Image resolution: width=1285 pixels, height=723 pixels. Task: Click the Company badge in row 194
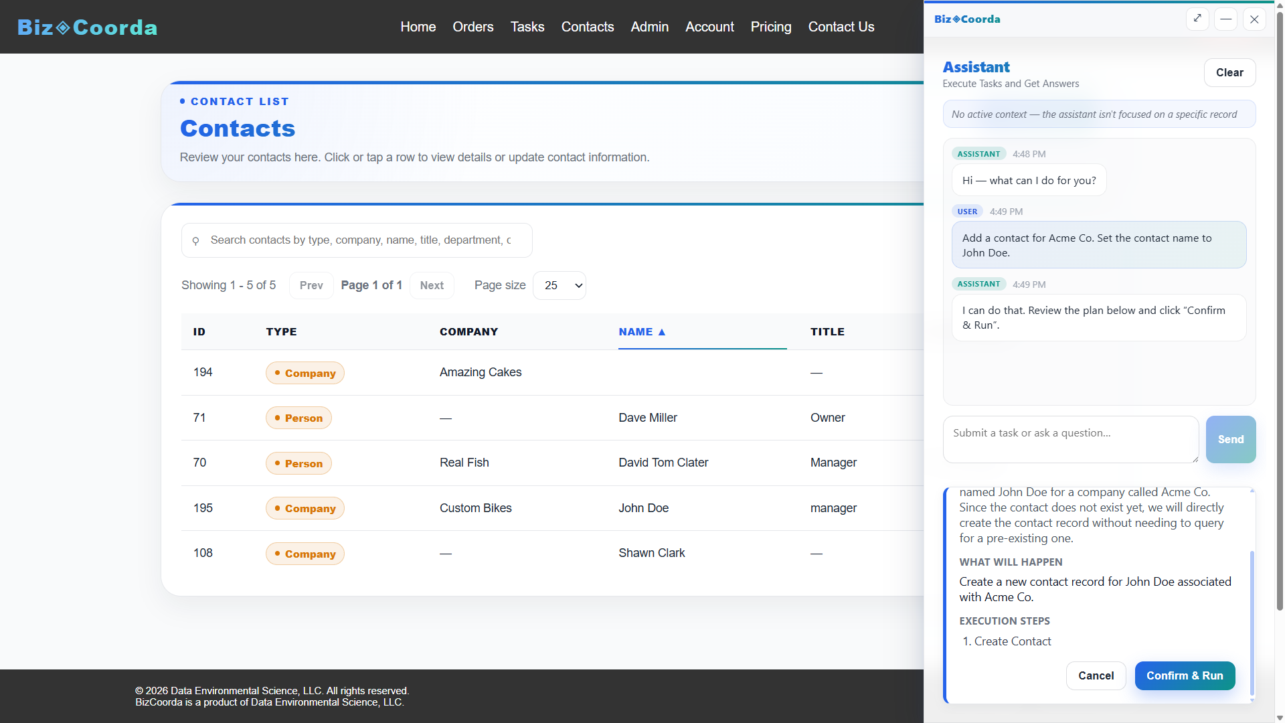305,373
